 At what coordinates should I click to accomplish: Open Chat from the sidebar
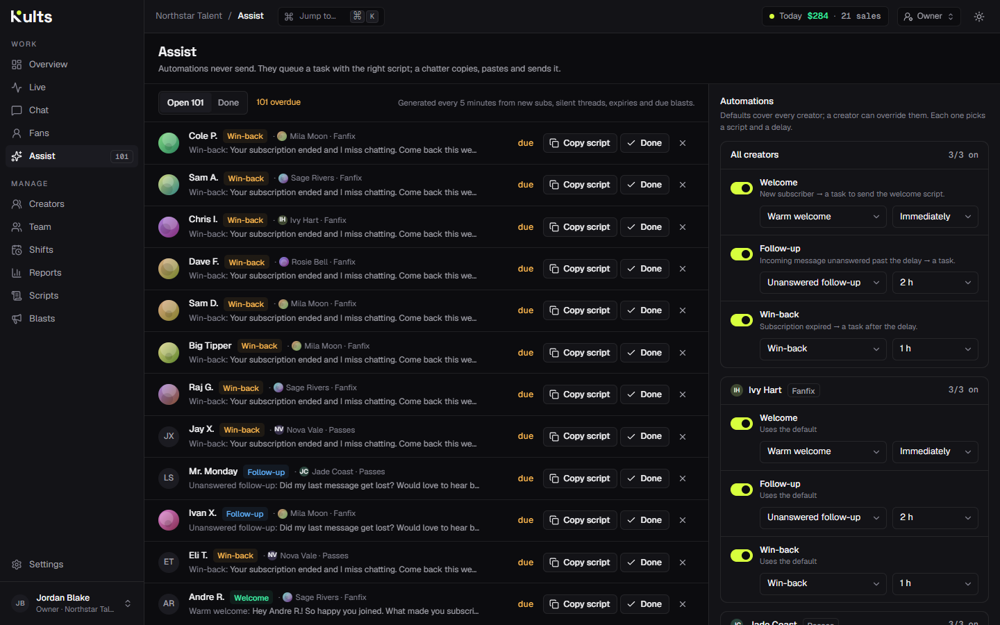72,110
